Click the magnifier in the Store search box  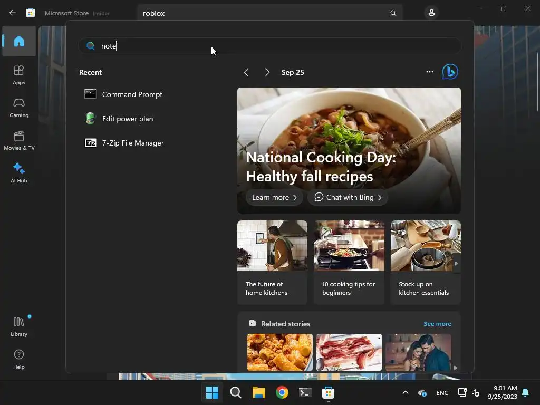[x=393, y=13]
